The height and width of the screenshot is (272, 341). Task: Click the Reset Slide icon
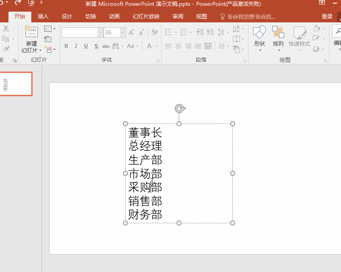48,39
